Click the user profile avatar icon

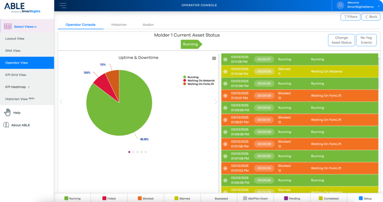click(x=340, y=5)
